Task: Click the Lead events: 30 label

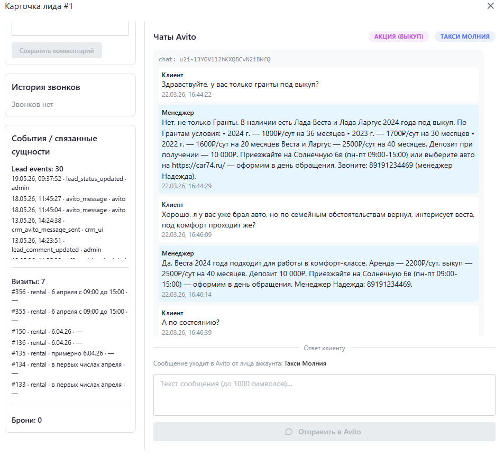Action: coord(38,169)
